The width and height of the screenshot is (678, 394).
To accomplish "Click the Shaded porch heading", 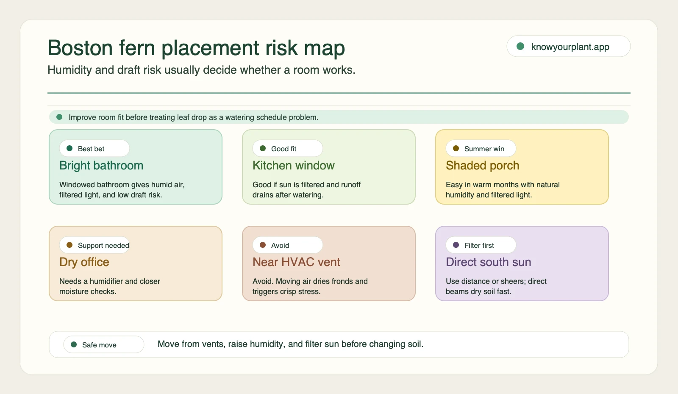I will pos(483,166).
